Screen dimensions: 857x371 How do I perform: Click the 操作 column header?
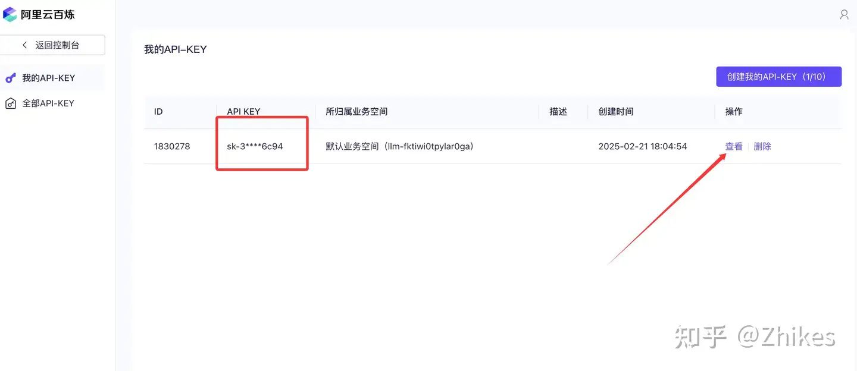click(x=734, y=112)
